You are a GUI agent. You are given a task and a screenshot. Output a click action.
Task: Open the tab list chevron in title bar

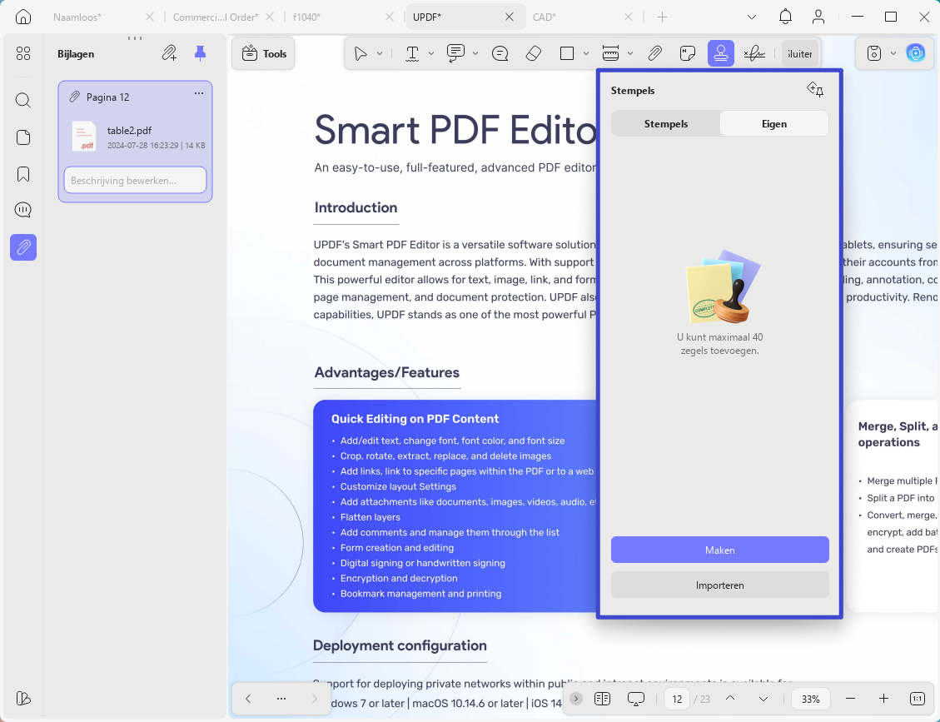click(751, 17)
